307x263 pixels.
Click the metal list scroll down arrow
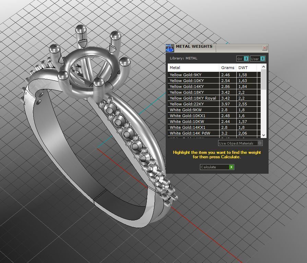point(263,135)
